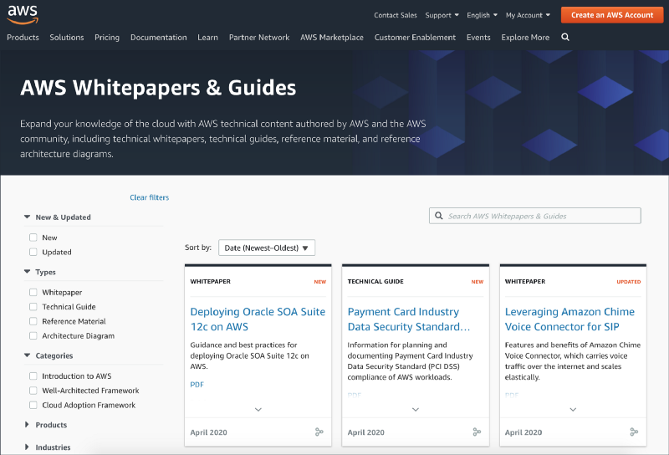This screenshot has height=455, width=669.
Task: Open the Explore More menu item
Action: coord(525,37)
